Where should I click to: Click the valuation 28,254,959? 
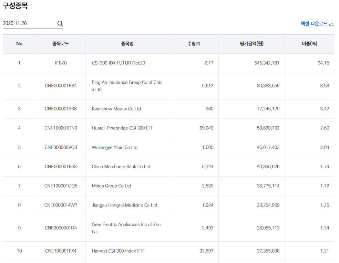[268, 205]
